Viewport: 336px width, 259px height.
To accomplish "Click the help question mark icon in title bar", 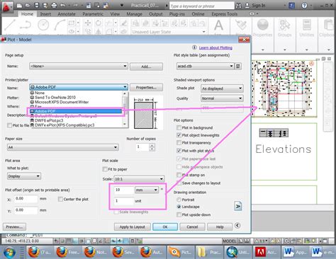I will pos(304,5).
